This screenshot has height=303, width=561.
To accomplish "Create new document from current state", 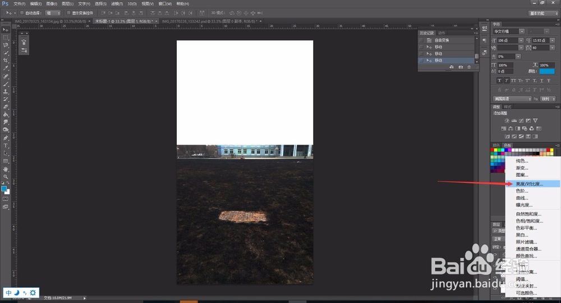I will point(452,67).
